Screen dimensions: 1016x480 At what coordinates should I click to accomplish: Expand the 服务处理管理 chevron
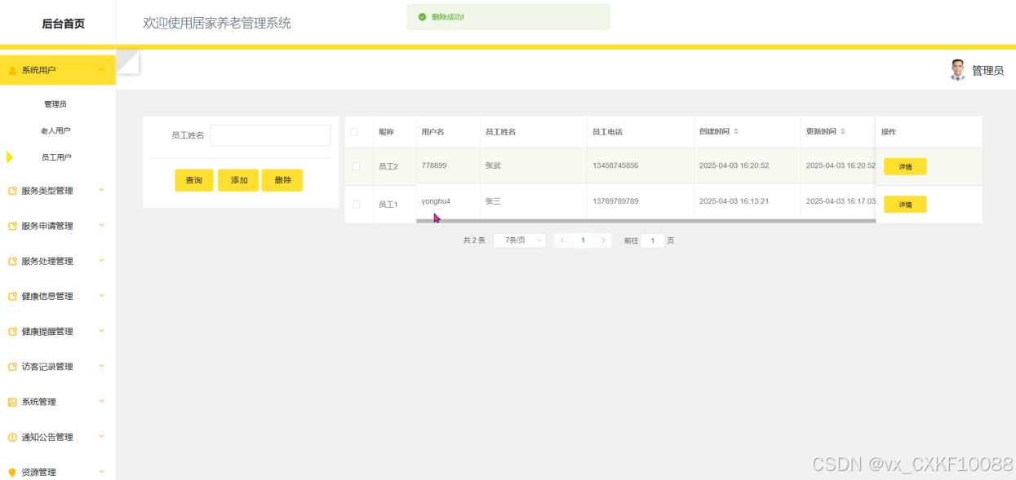click(x=102, y=261)
